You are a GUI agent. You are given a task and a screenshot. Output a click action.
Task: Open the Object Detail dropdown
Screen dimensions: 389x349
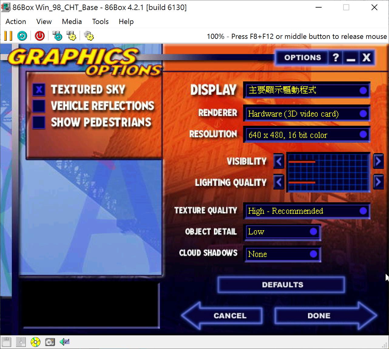coord(282,232)
